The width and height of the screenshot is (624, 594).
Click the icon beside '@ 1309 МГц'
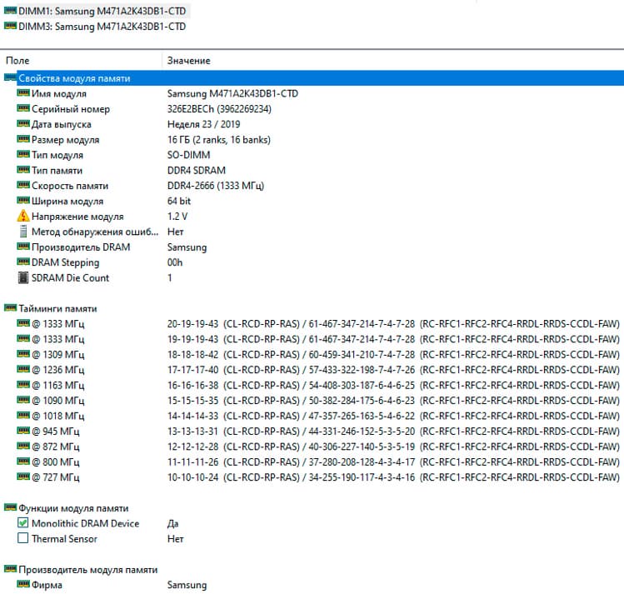coord(23,354)
